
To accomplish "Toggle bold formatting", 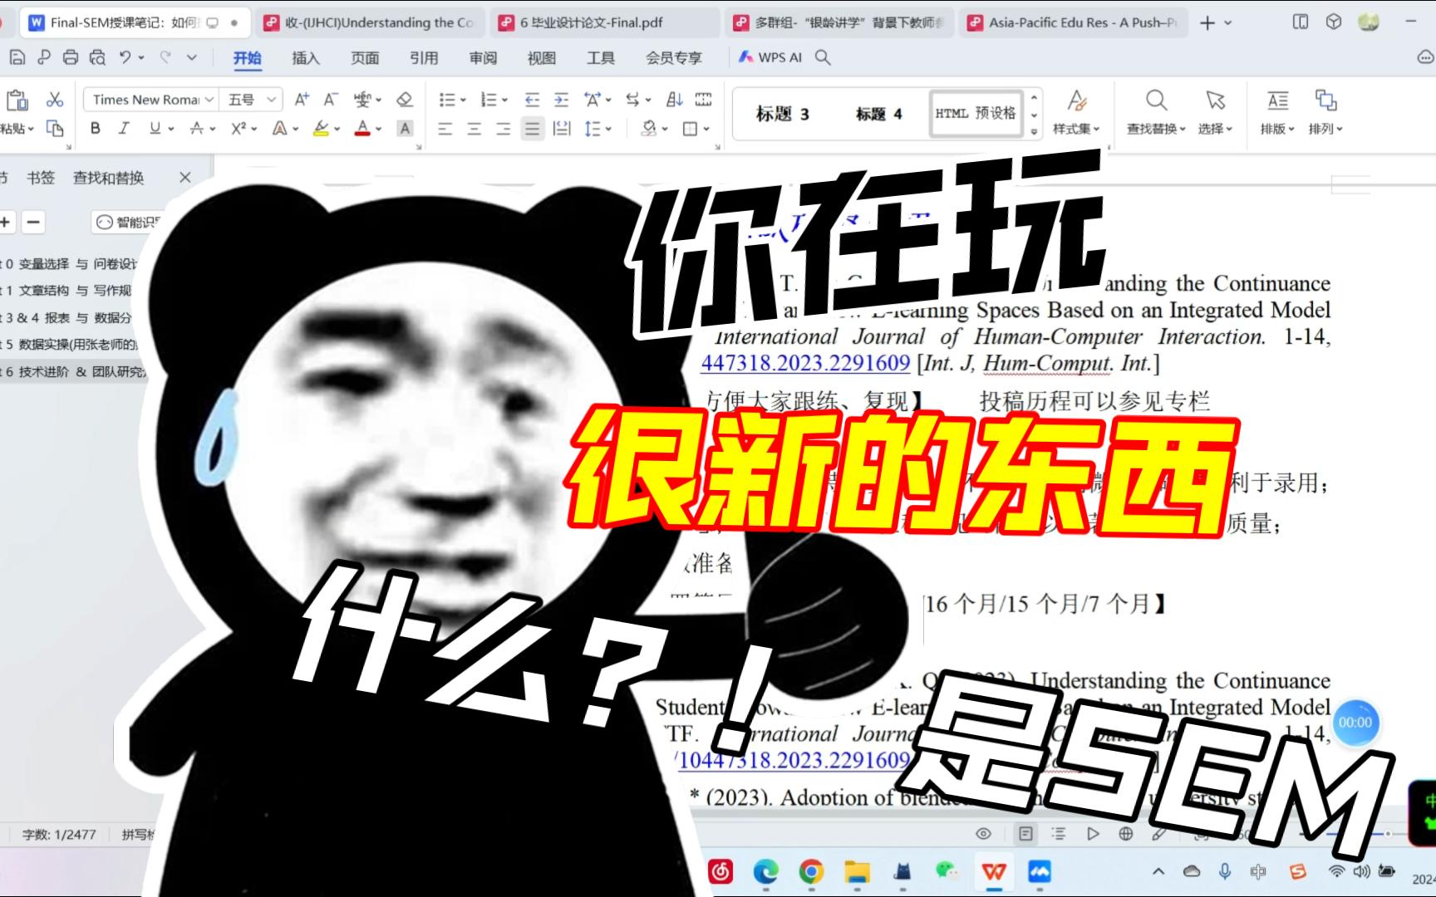I will [95, 129].
